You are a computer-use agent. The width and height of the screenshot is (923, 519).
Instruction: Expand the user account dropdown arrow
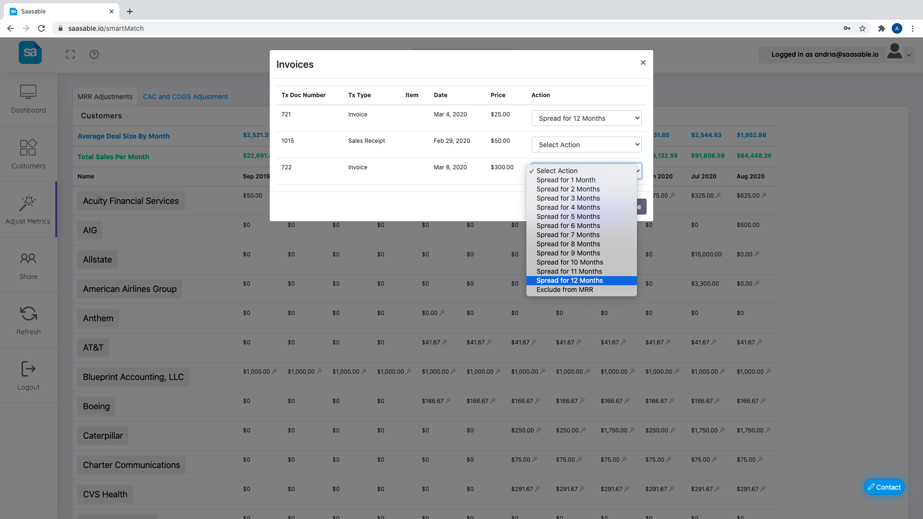pyautogui.click(x=909, y=55)
